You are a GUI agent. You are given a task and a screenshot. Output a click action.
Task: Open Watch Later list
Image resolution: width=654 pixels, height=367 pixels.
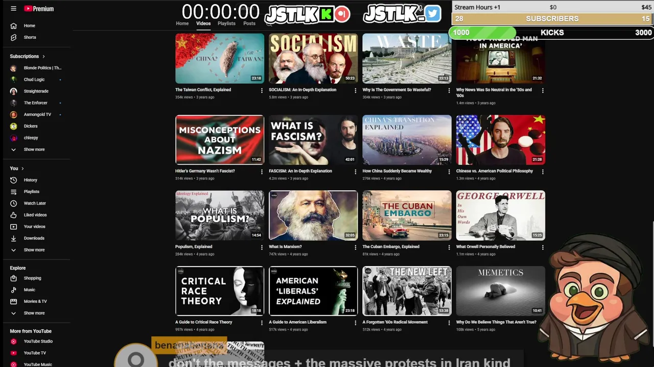coord(35,203)
